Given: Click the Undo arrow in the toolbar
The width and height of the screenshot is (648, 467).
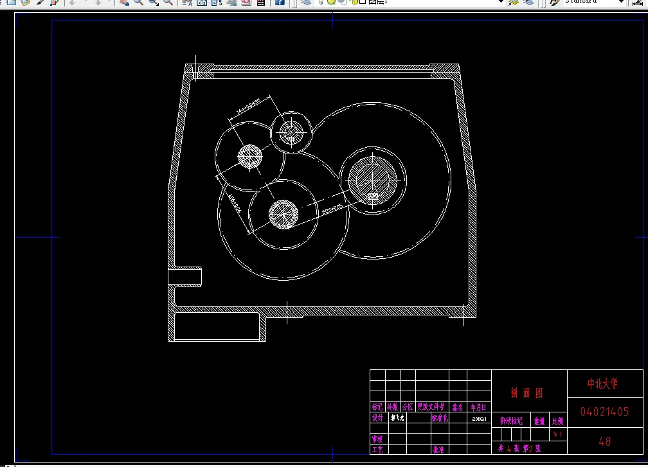Looking at the screenshot, I should [x=72, y=2].
